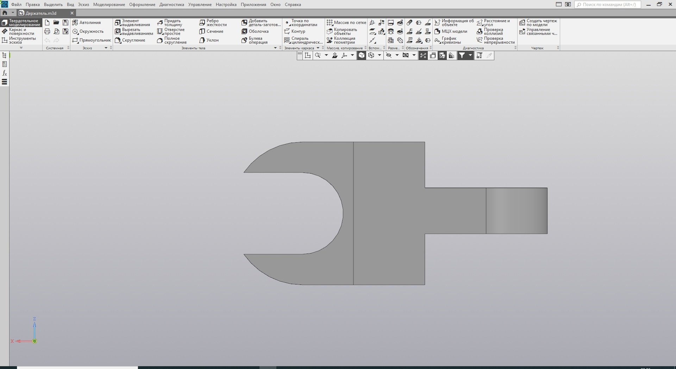Open the Моделирование menu
Viewport: 676px width, 369px height.
tap(109, 5)
